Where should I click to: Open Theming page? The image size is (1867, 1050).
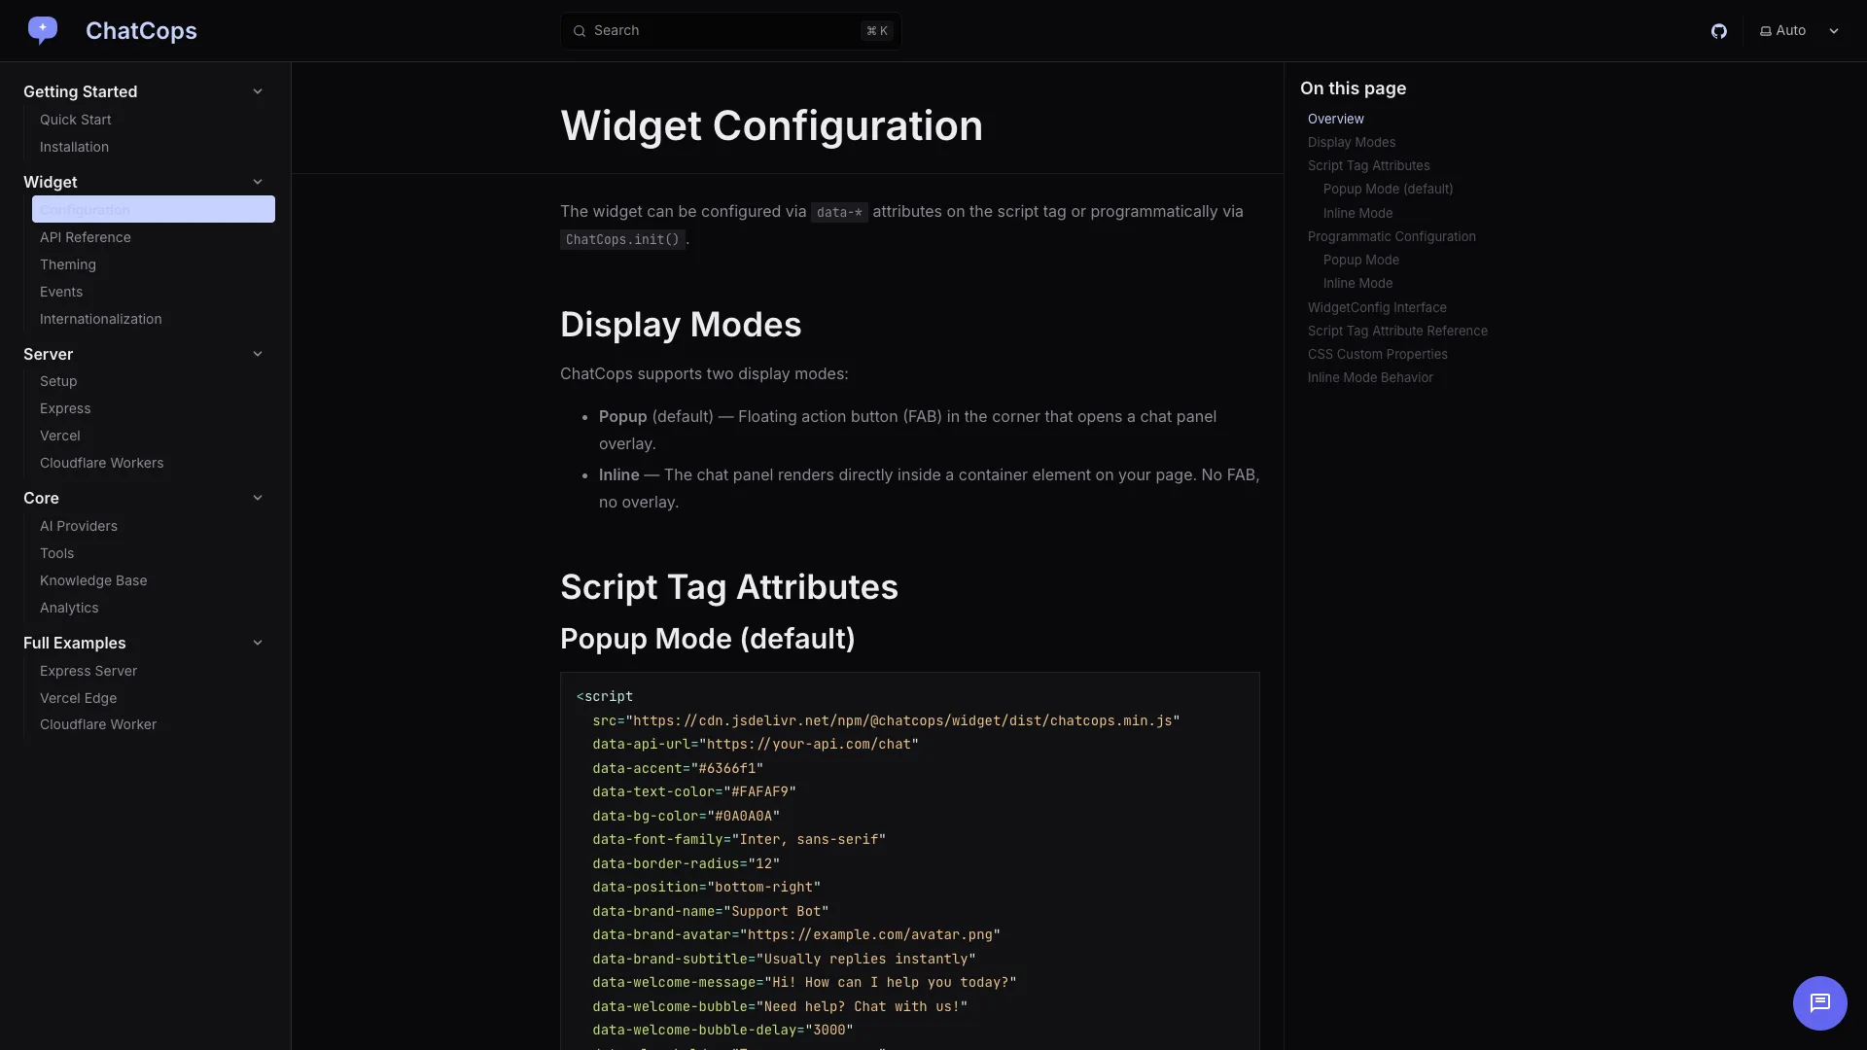click(x=68, y=264)
